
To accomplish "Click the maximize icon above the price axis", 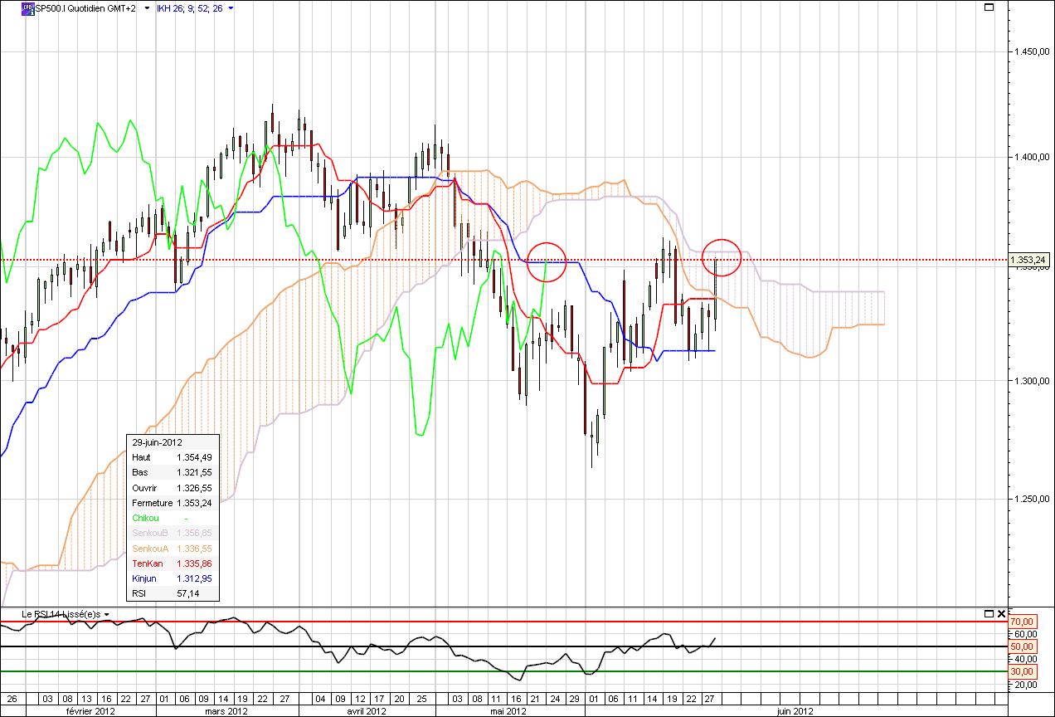I will 989,7.
